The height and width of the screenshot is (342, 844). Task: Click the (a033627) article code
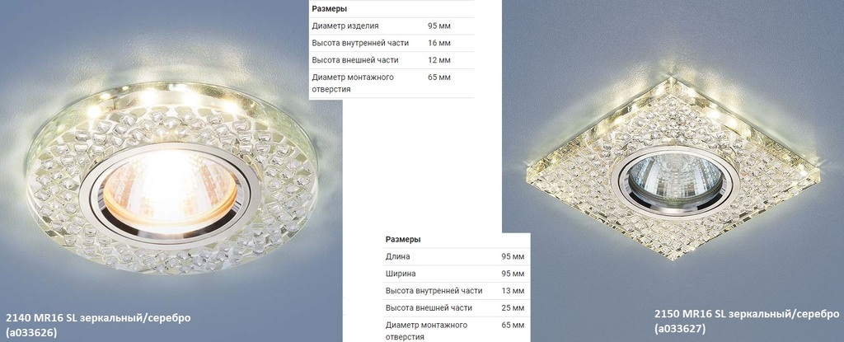[681, 328]
